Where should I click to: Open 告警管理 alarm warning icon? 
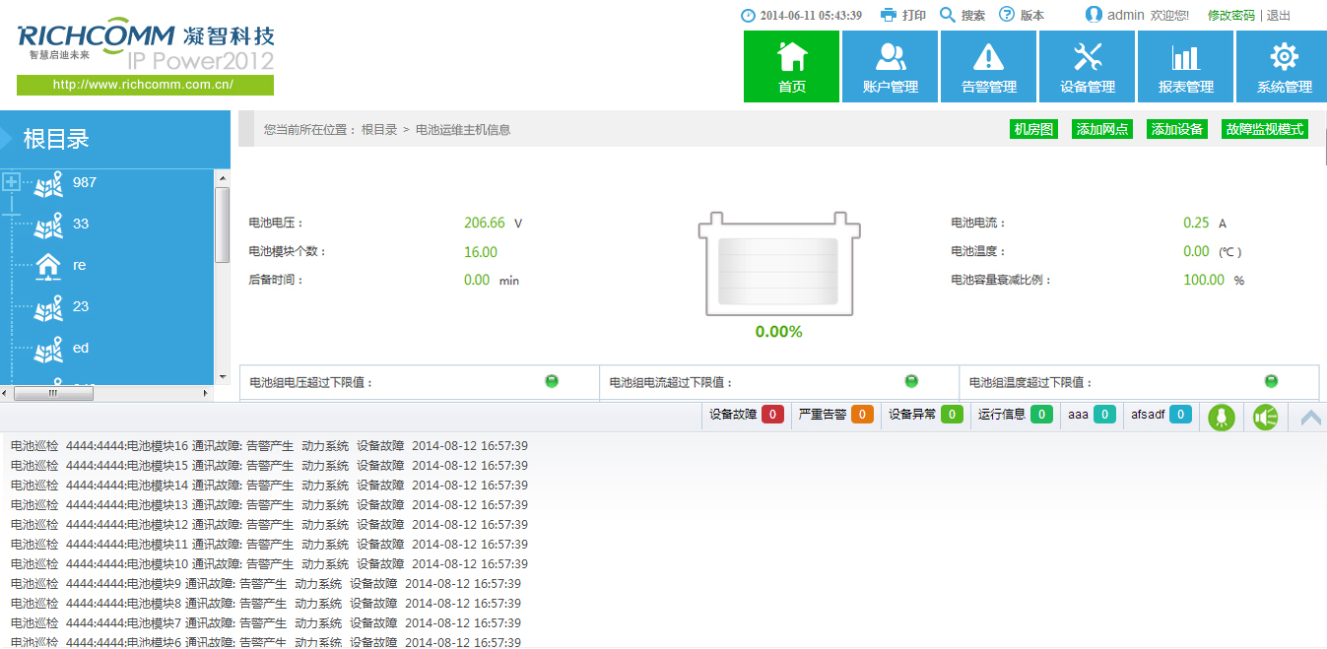[x=988, y=57]
